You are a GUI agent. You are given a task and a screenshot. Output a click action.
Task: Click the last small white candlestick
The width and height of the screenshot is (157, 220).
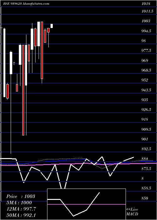pos(52,26)
